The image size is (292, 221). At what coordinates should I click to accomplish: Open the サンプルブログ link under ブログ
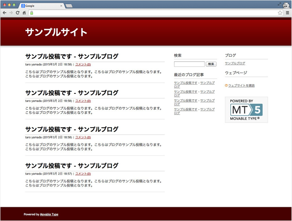[235, 63]
